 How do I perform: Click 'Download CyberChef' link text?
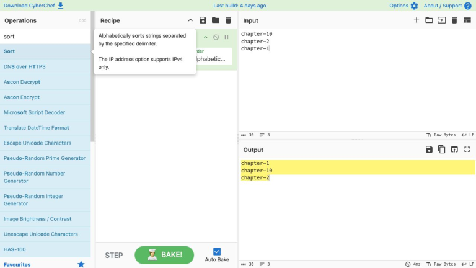29,6
